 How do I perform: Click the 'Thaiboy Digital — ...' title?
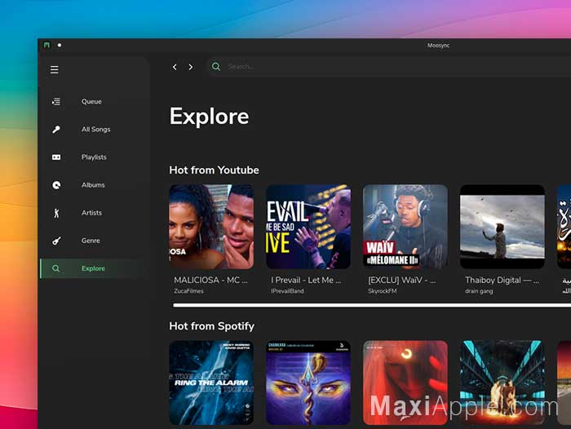(x=502, y=280)
